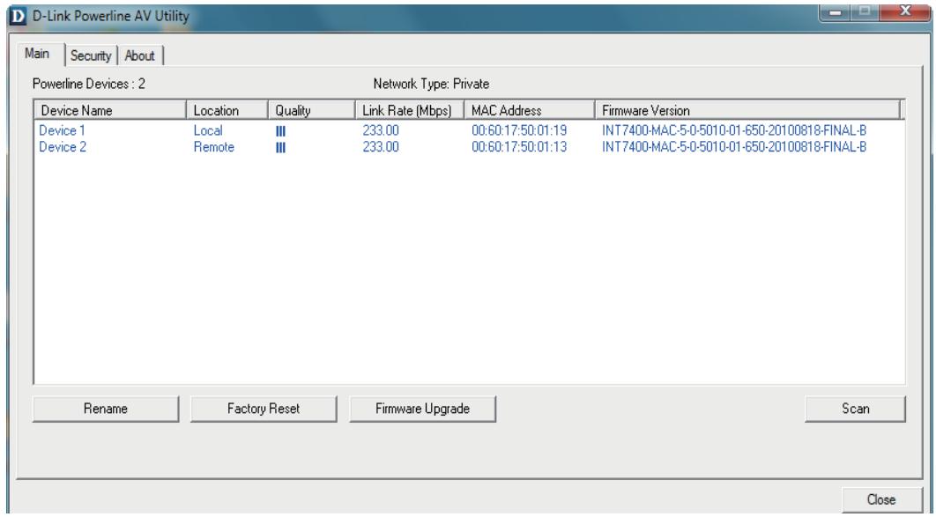Click the Powerline Devices : 2 label
This screenshot has width=936, height=517.
tap(89, 84)
